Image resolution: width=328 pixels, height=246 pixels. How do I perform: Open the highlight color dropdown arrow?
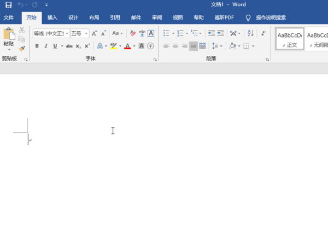click(x=120, y=46)
